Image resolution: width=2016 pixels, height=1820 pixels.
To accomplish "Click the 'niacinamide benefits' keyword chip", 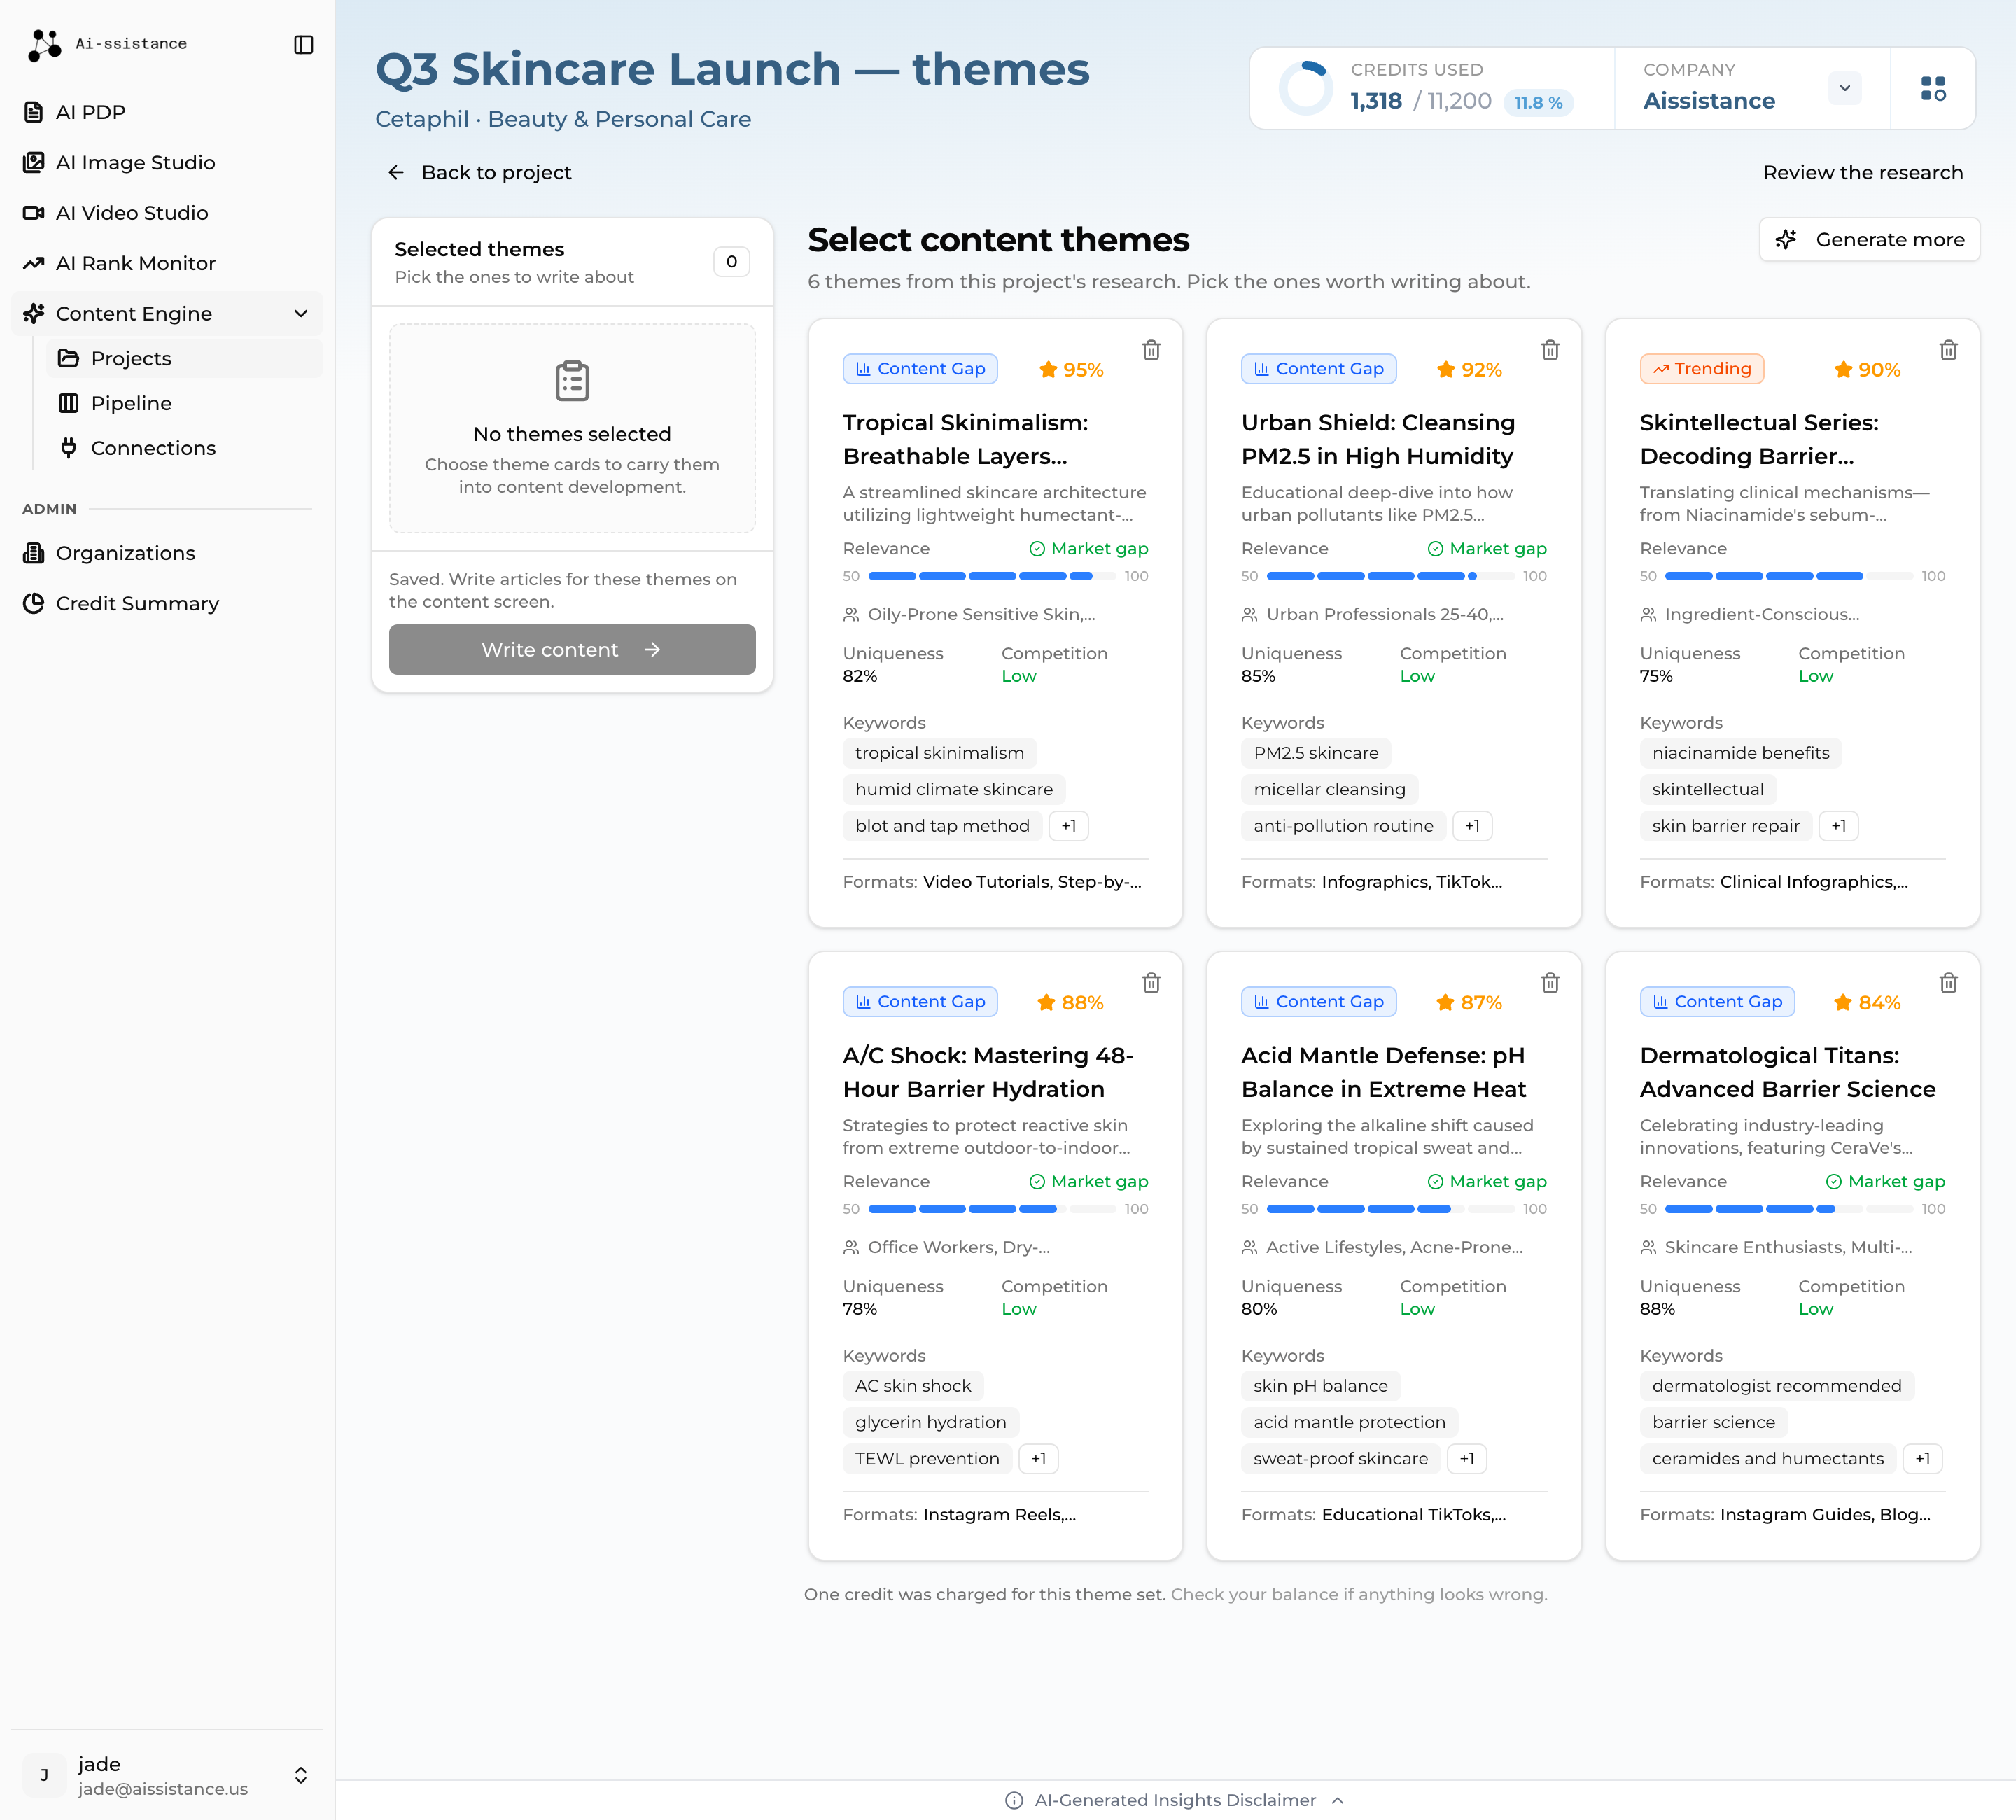I will [1740, 753].
